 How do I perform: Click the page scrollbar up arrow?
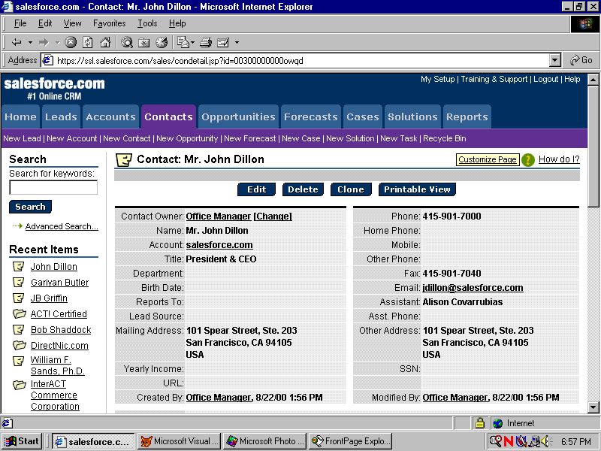[x=593, y=80]
